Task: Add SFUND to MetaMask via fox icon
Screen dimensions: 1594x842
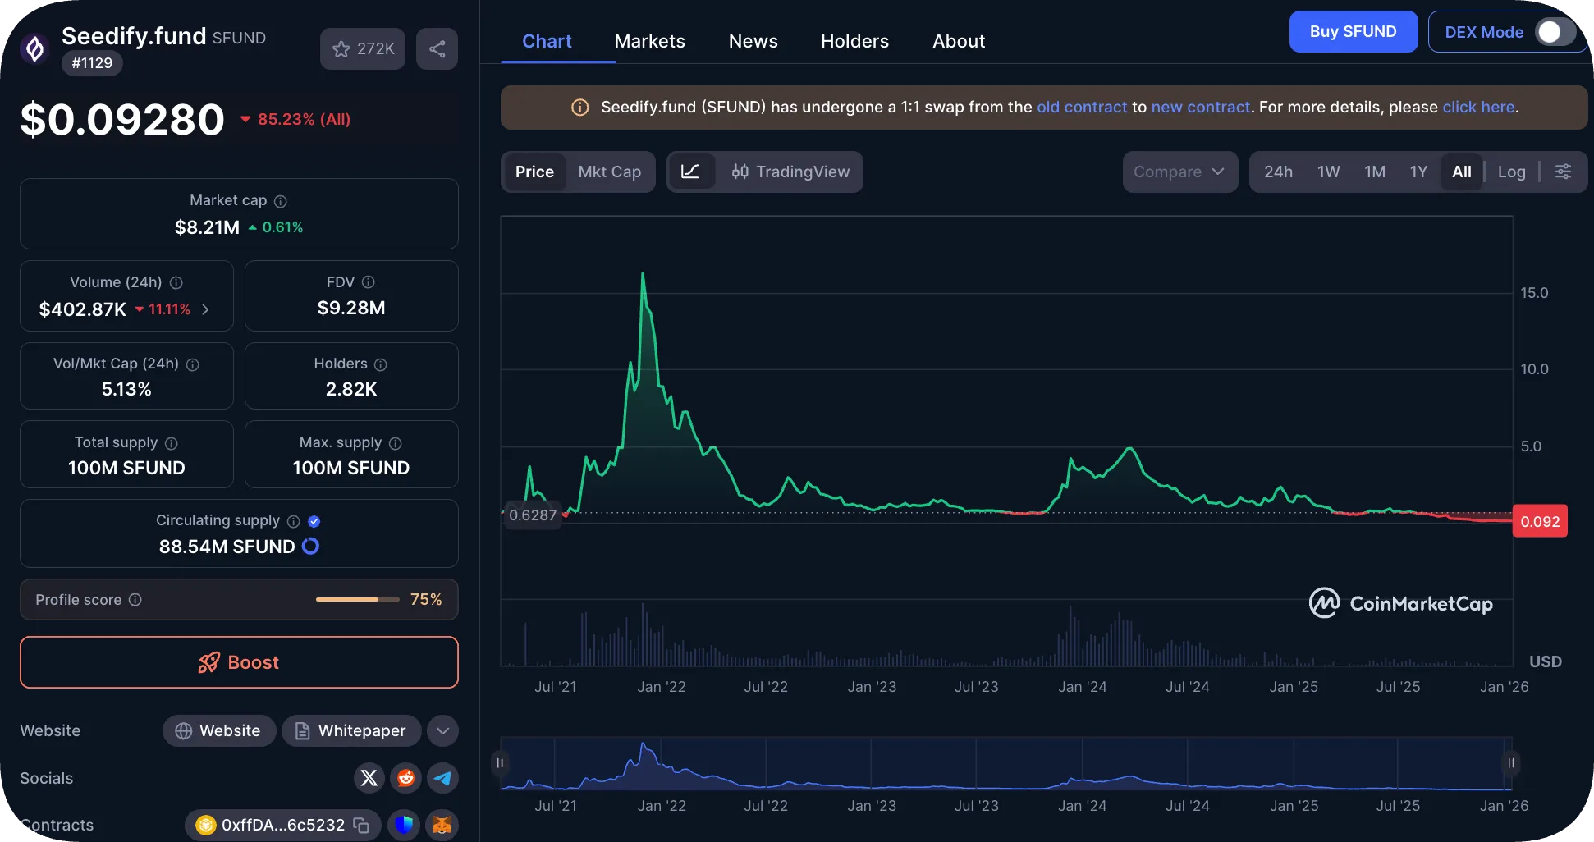Action: [442, 826]
